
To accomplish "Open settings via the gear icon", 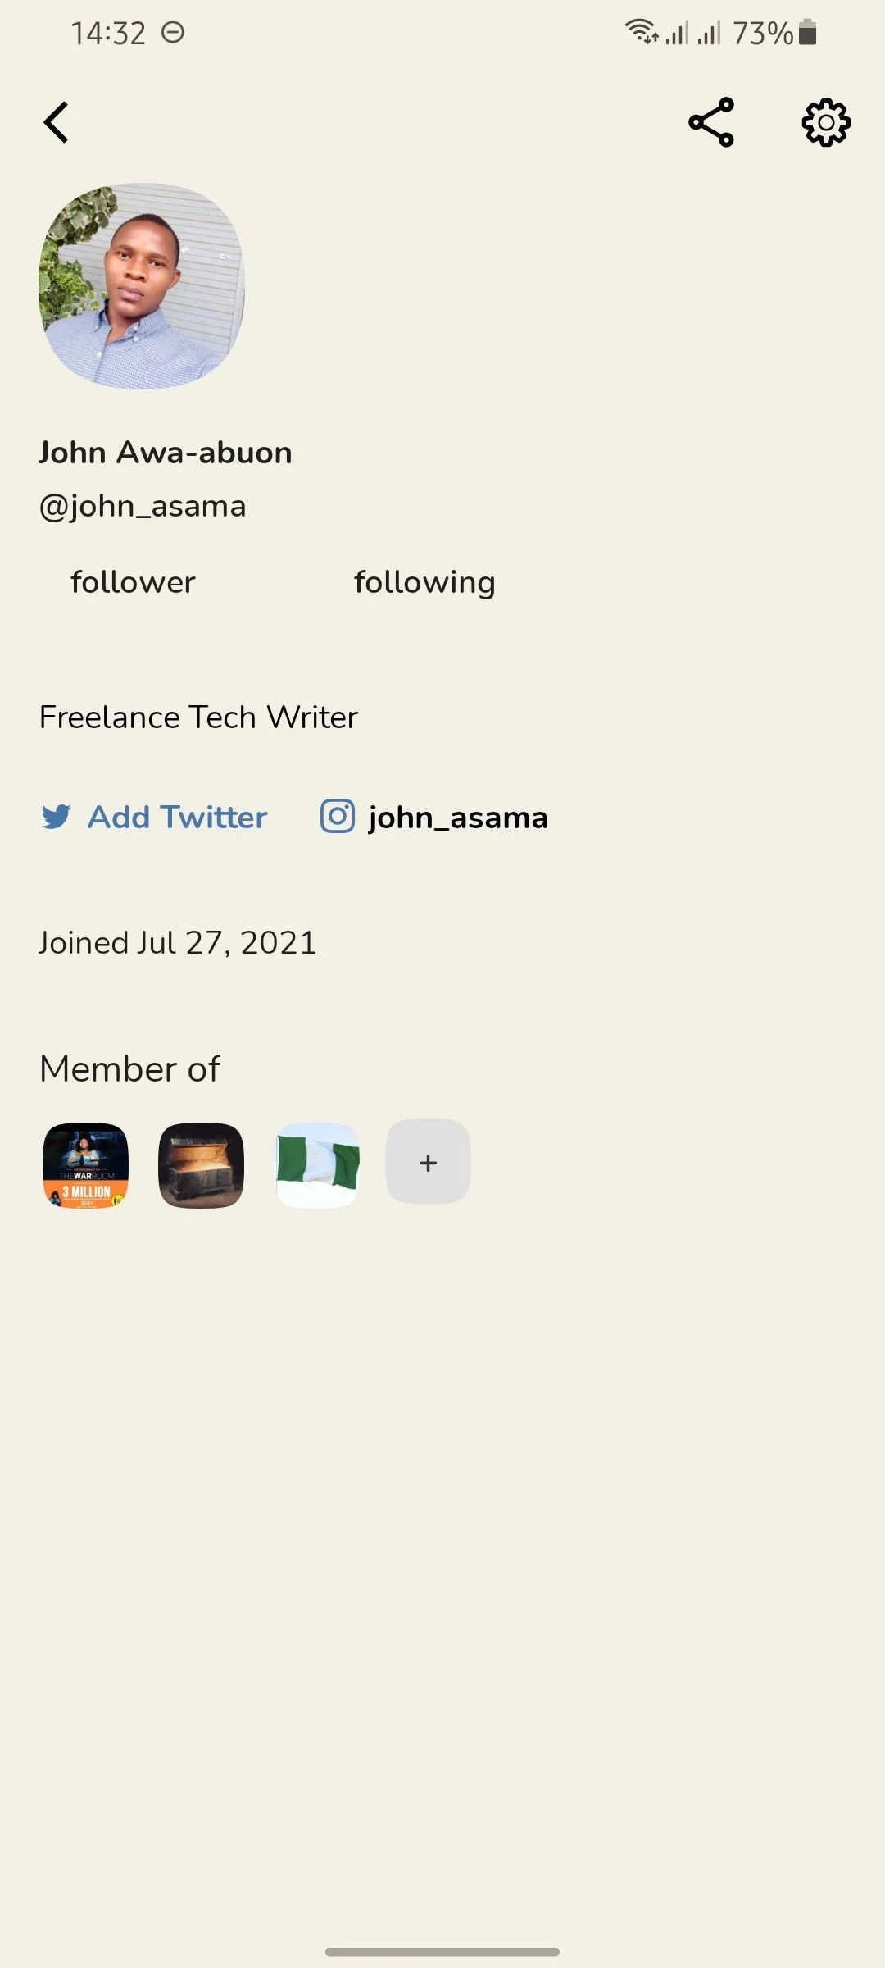I will 826,123.
